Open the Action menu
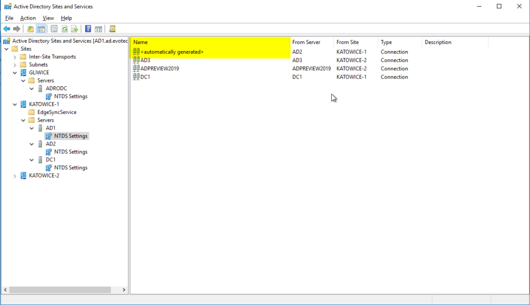This screenshot has height=305, width=530. tap(28, 18)
